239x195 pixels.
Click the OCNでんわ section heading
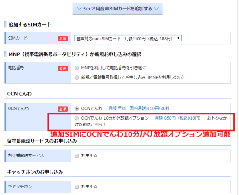click(20, 94)
